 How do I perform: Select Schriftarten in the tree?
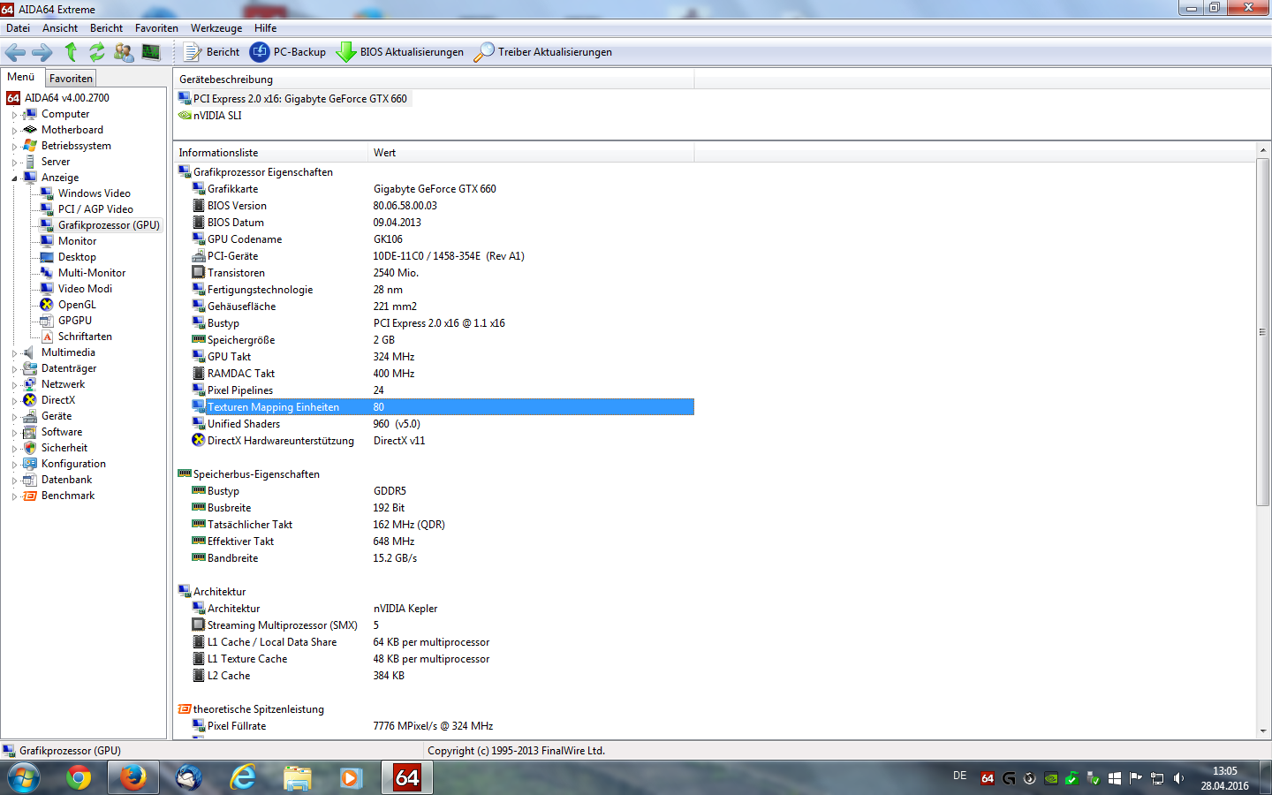pos(85,337)
